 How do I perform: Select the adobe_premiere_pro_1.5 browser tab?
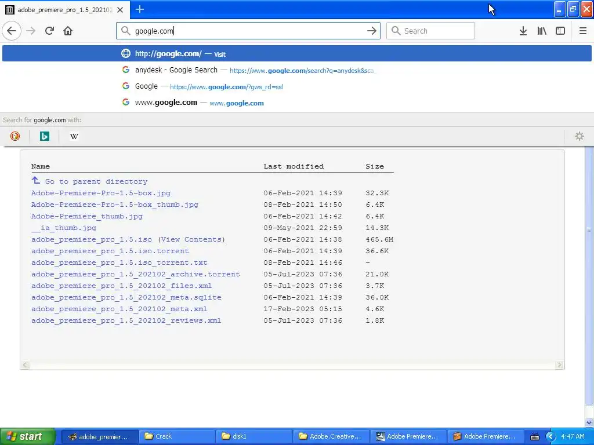[x=65, y=9]
